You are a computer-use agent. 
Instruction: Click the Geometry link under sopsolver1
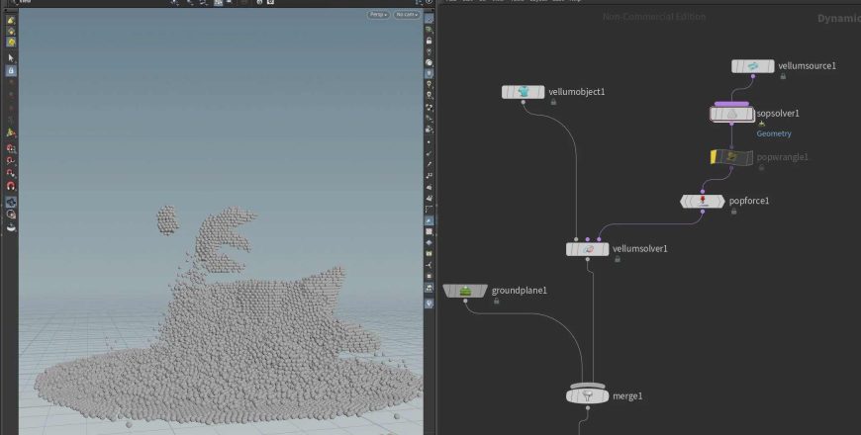(x=774, y=133)
